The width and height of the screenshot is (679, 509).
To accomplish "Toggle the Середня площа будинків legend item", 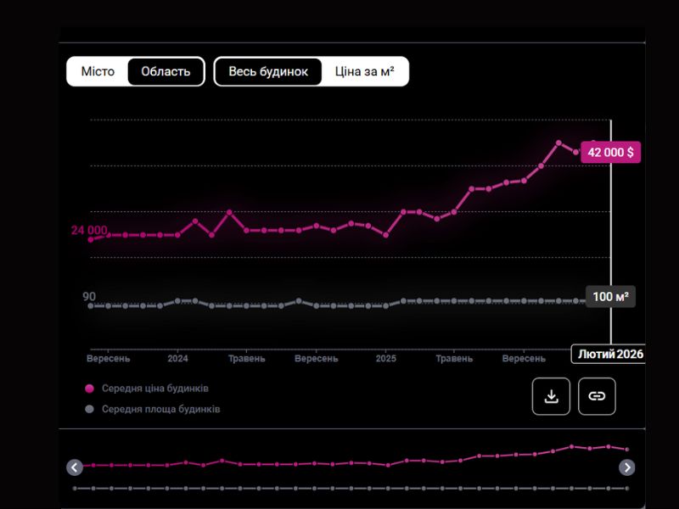I will (160, 409).
